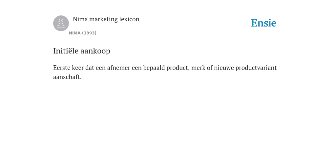Screen dimensions: 336x168
Task: Click the word Eerste in definition
Action: click(62, 68)
